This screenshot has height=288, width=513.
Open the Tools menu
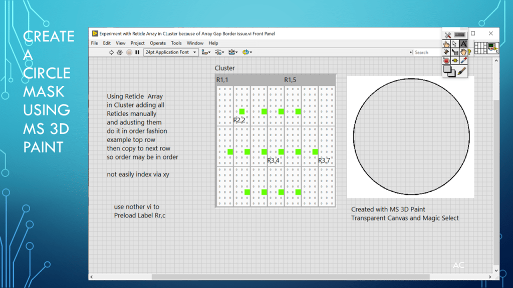(x=176, y=43)
